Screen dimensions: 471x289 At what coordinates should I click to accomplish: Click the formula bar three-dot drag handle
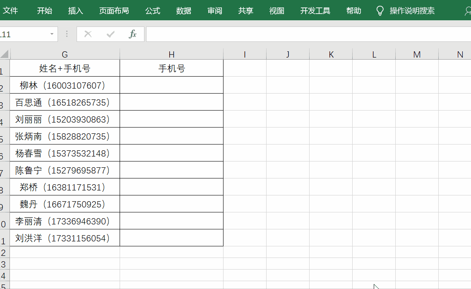67,34
